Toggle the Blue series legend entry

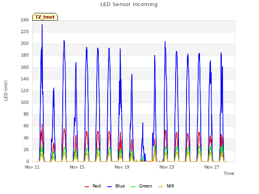[116, 186]
